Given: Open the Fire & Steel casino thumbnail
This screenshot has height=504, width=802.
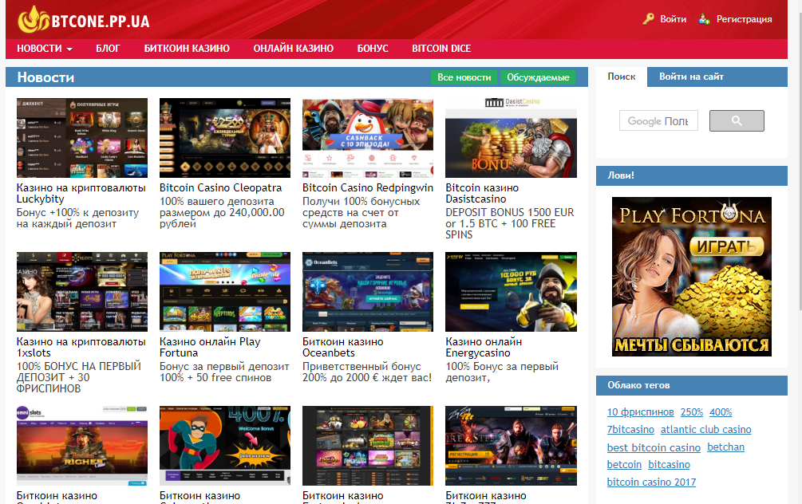Looking at the screenshot, I should click(x=511, y=446).
